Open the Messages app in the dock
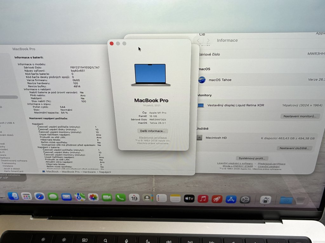The image size is (325, 243). click(53, 197)
